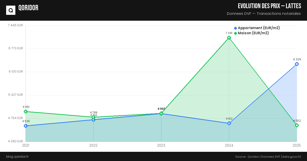Click the Qoridor Q logo icon
Image resolution: width=307 pixels, height=161 pixels.
click(11, 10)
